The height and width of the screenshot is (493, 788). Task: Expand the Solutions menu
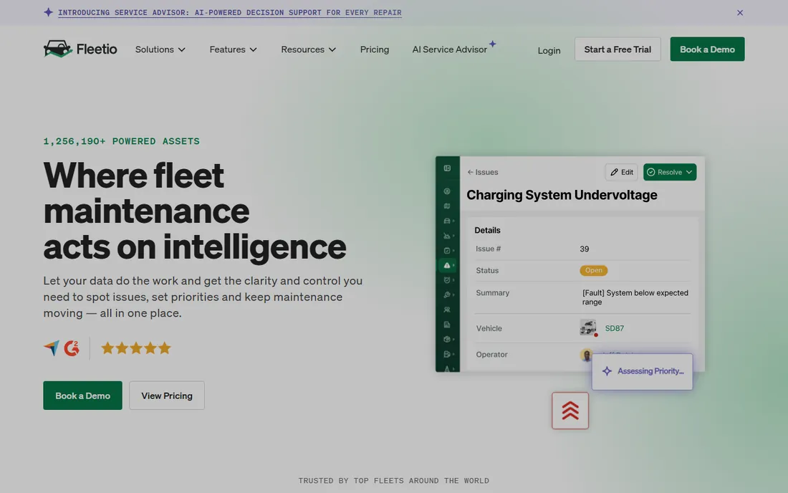160,49
